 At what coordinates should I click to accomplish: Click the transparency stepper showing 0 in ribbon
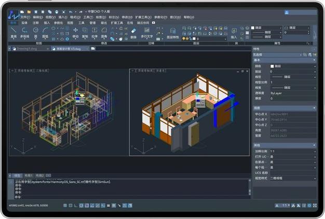click(296, 32)
